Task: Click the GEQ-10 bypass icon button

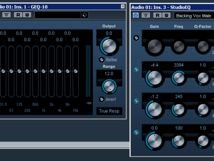Action: coord(6,15)
